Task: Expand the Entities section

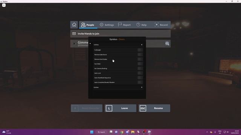Action: pyautogui.click(x=142, y=87)
